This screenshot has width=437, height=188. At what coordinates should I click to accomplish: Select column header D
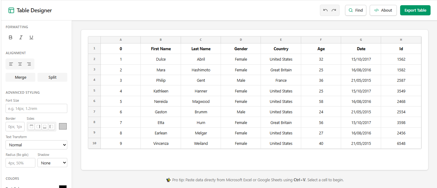point(241,40)
